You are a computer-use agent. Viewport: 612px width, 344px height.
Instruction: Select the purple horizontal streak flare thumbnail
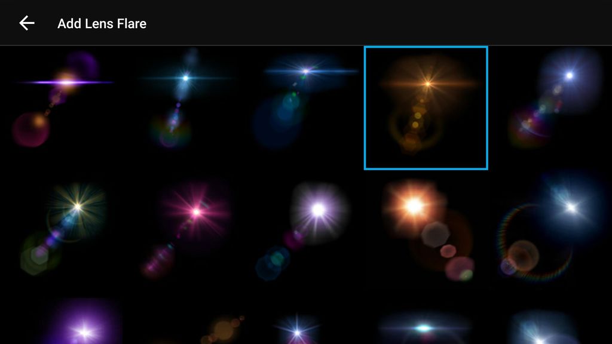click(x=61, y=108)
